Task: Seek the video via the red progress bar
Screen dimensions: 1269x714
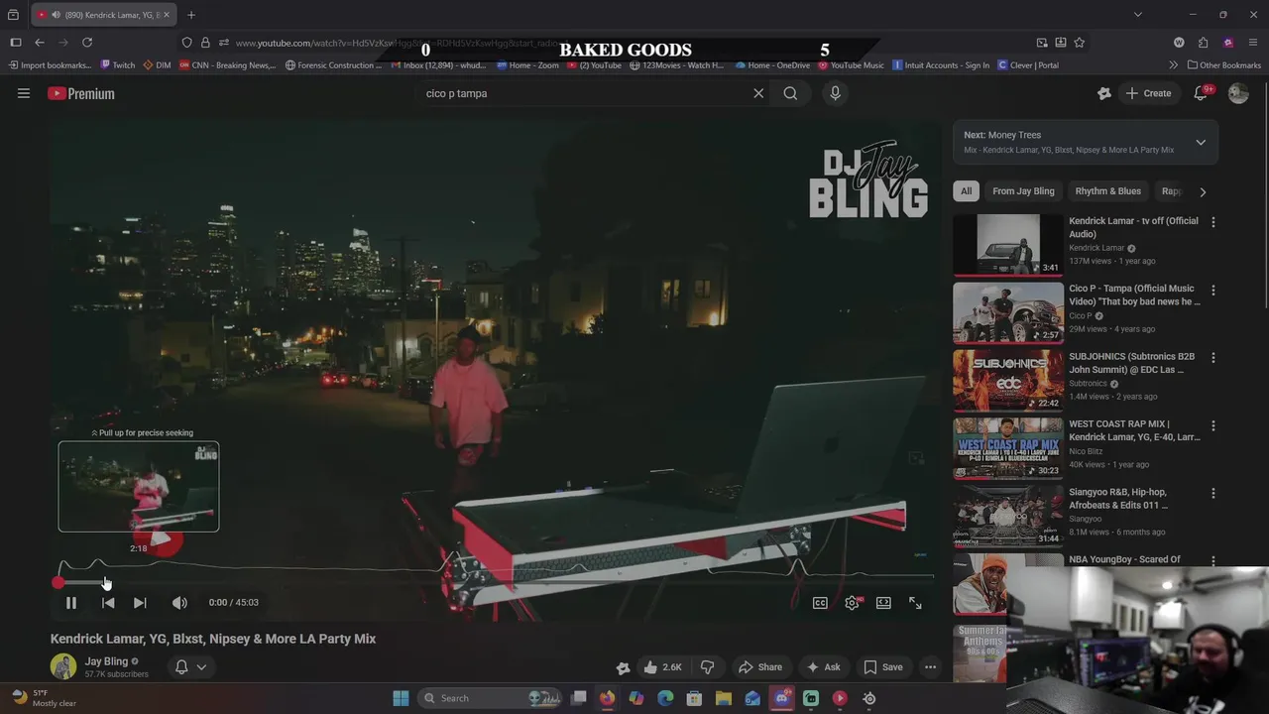Action: point(496,583)
